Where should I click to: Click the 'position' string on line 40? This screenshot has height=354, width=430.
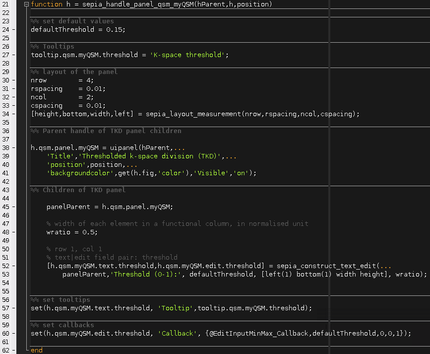click(x=66, y=165)
